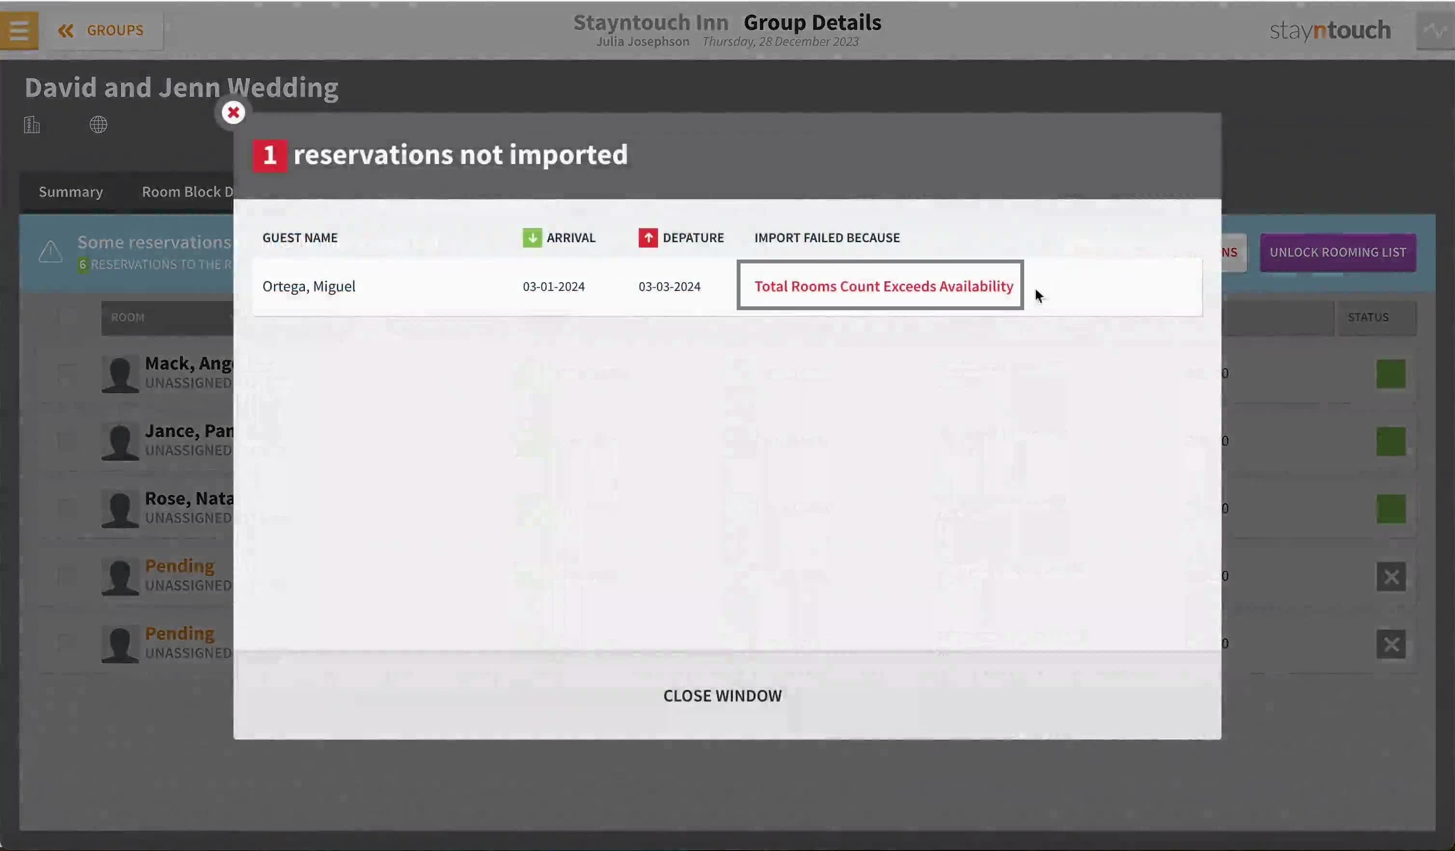
Task: Click Guest Name column header
Action: (300, 238)
